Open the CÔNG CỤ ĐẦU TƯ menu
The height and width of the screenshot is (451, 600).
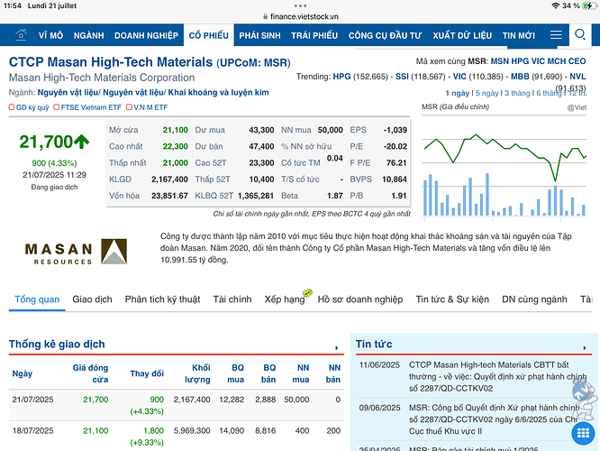click(x=385, y=36)
